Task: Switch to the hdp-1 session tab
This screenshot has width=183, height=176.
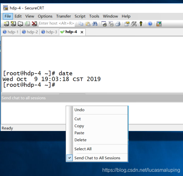Action: coord(11,32)
